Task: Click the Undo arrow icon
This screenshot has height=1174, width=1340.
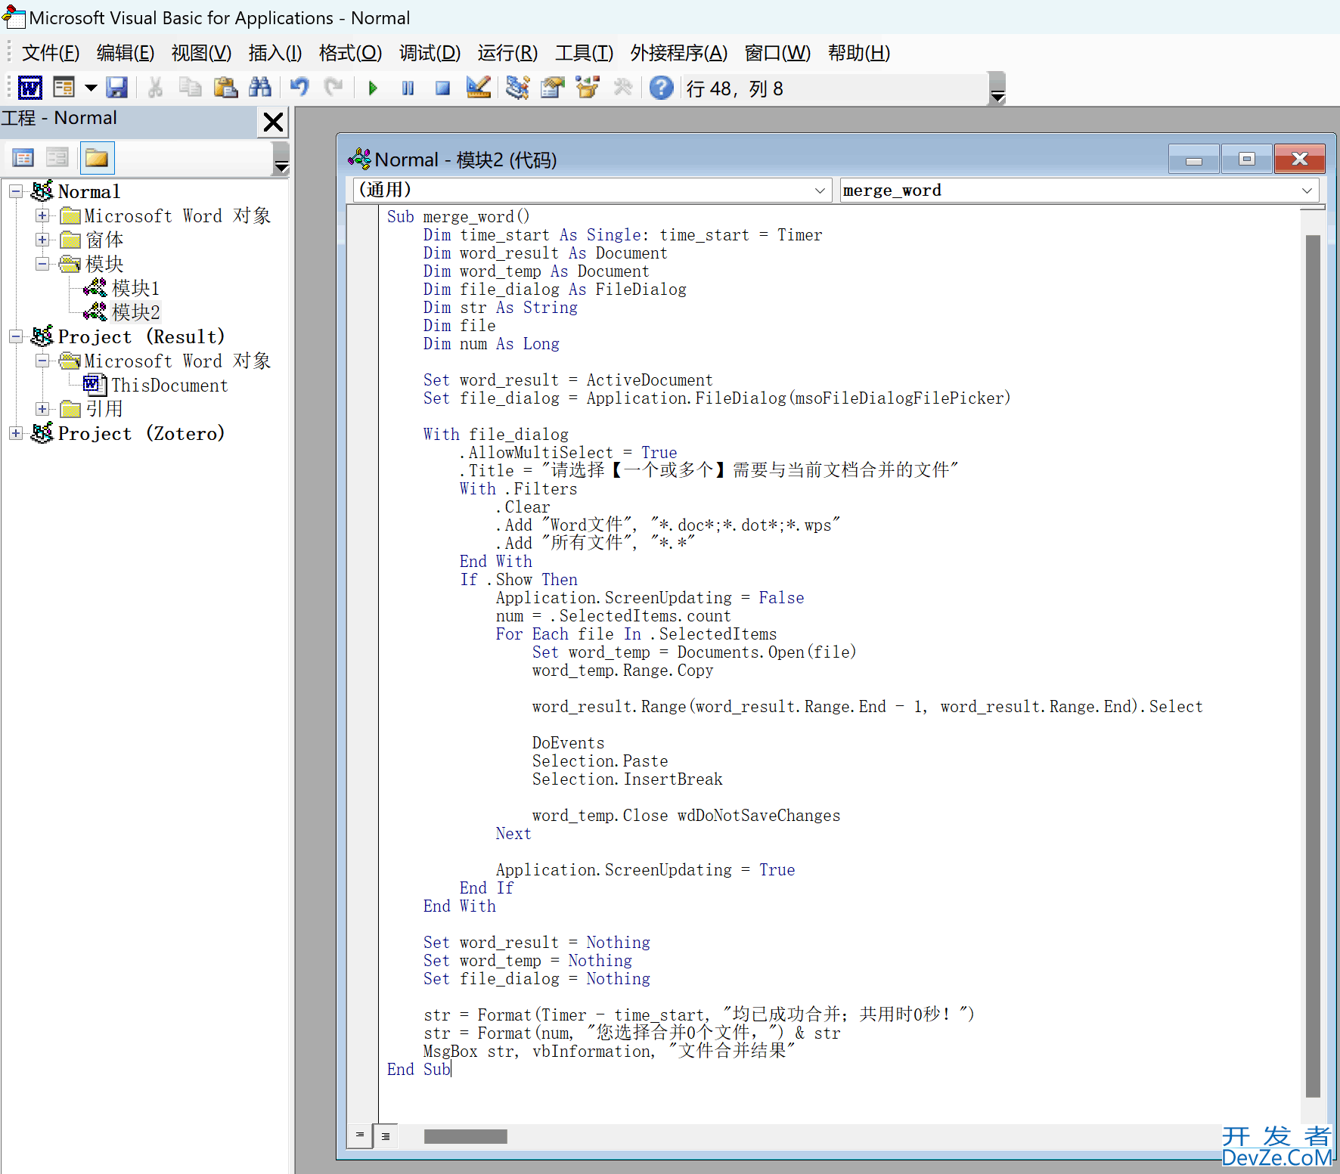Action: point(299,88)
